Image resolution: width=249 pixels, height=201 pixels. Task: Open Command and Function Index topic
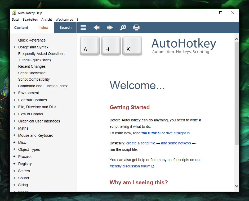(x=43, y=86)
